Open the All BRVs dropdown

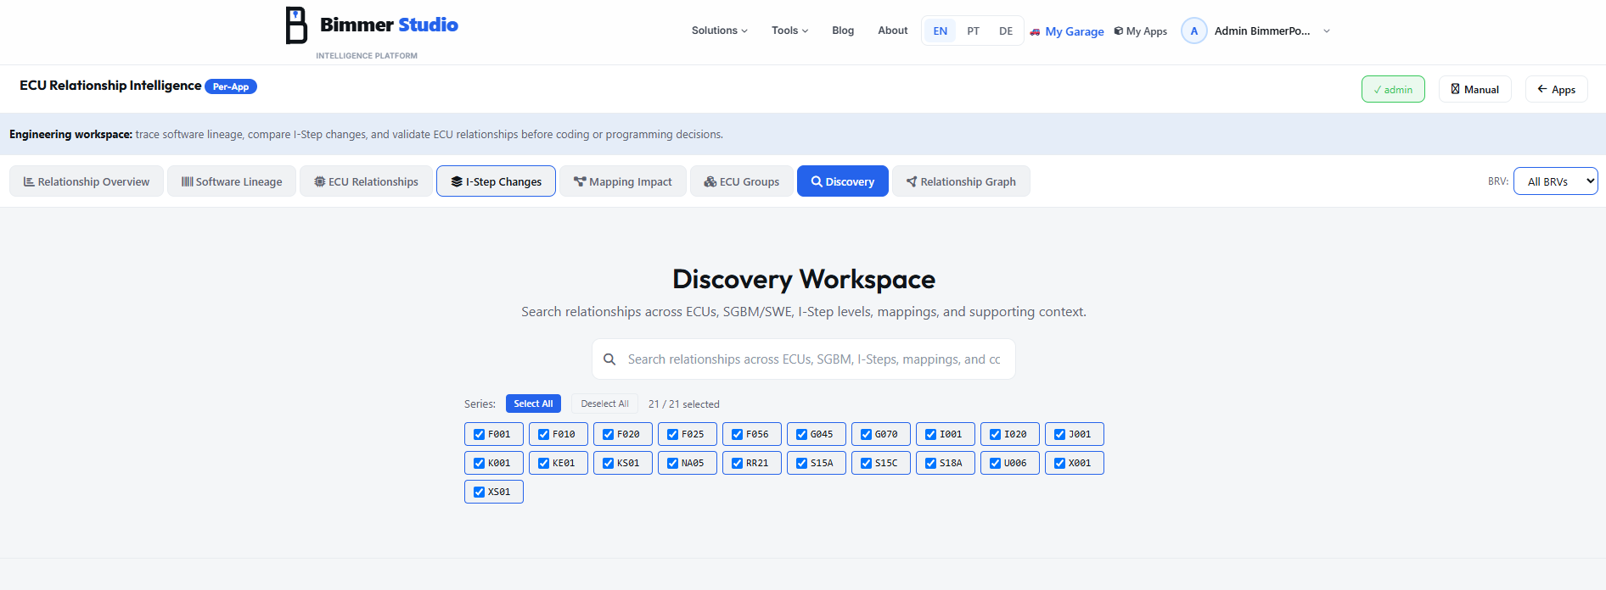click(1555, 181)
